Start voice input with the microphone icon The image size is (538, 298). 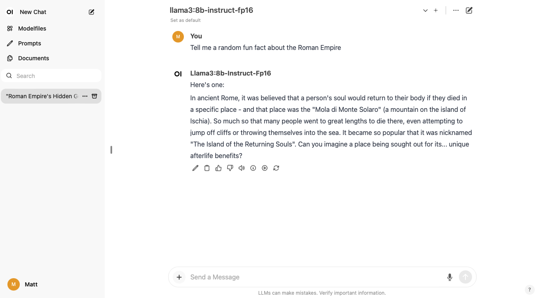[x=450, y=277]
